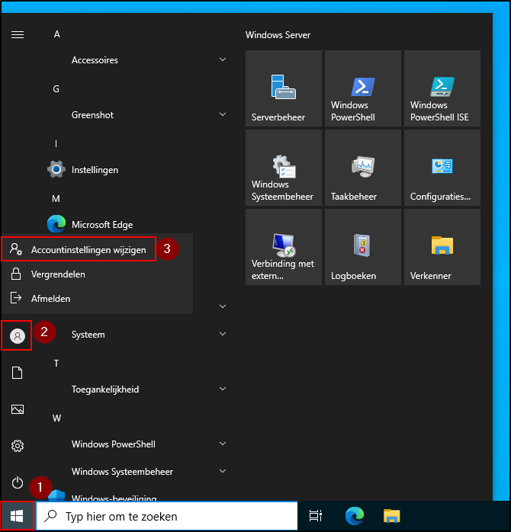Click Afmelden to sign out

coord(50,299)
